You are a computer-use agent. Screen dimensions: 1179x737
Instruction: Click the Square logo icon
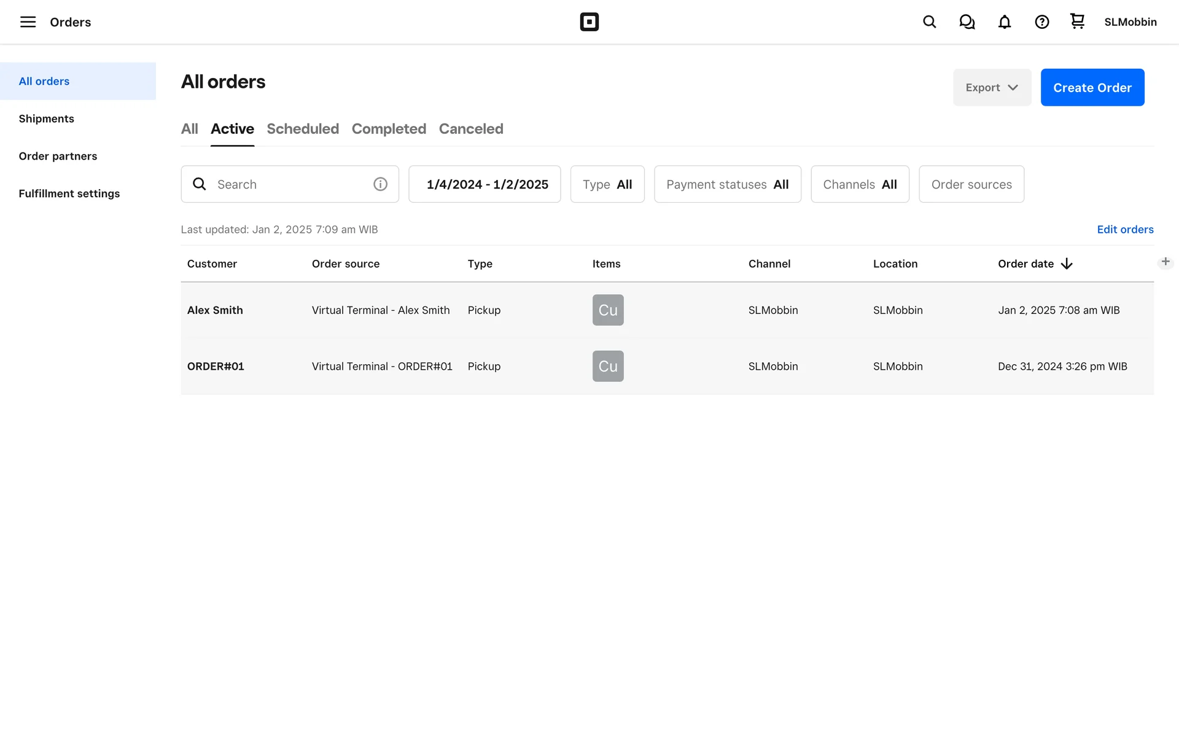(x=589, y=22)
